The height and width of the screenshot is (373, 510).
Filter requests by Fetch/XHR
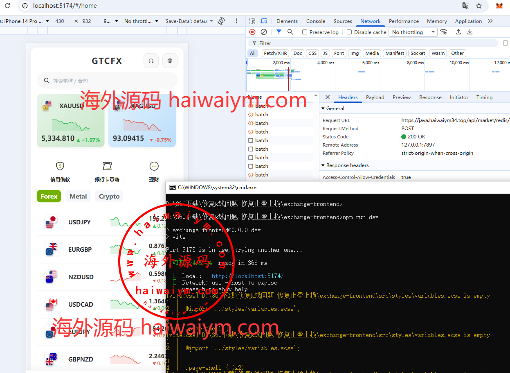(275, 53)
